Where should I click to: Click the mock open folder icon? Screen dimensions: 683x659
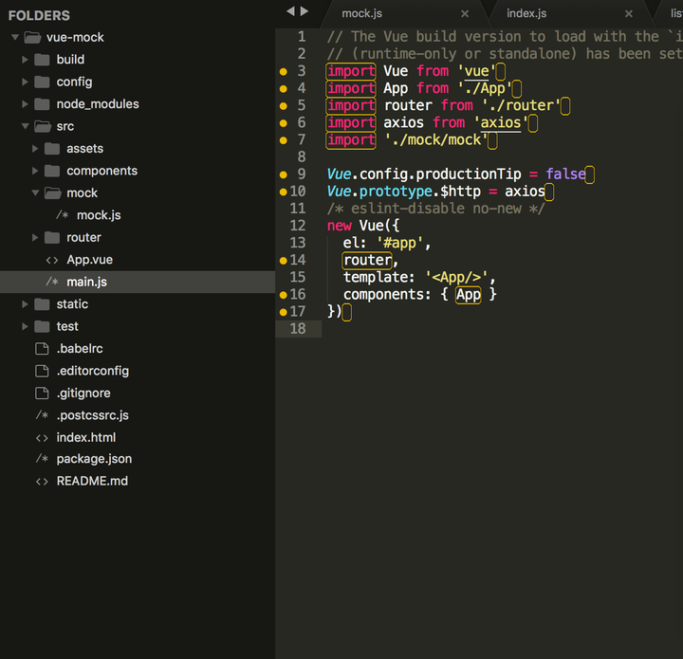coord(53,192)
